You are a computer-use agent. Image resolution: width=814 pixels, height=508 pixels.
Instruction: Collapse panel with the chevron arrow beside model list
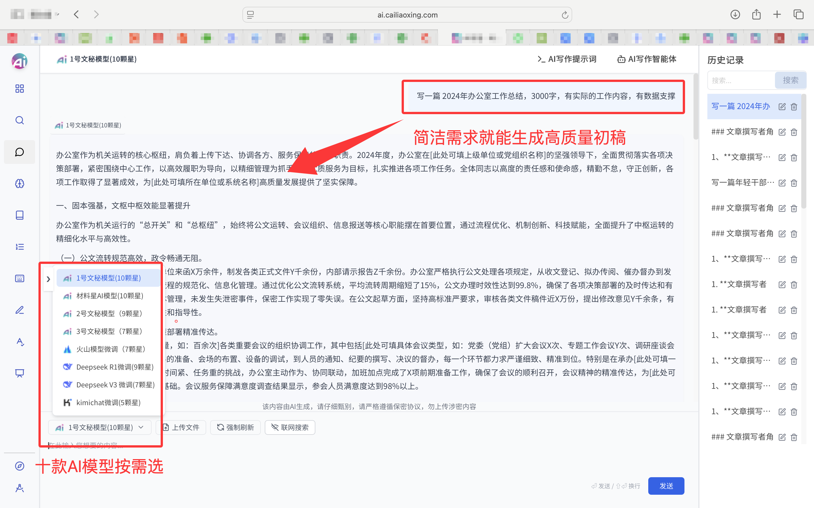pyautogui.click(x=48, y=279)
